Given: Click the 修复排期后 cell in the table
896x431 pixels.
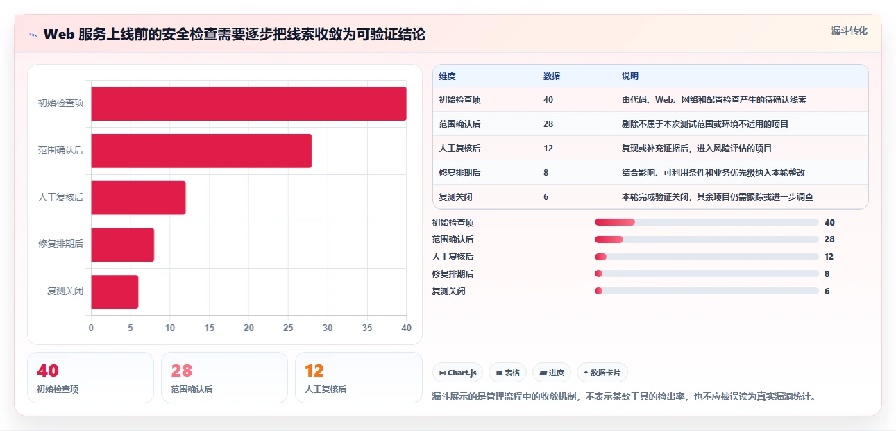Looking at the screenshot, I should pos(460,173).
